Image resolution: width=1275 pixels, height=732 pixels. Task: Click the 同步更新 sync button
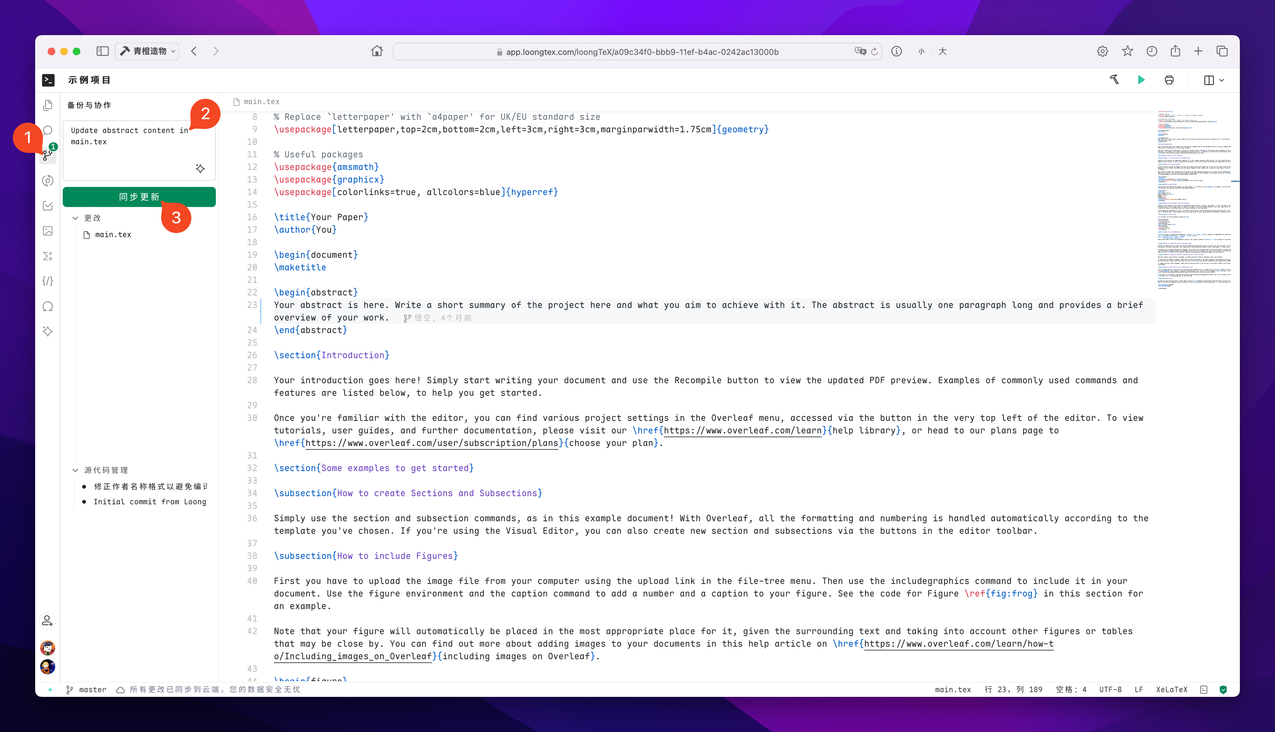tap(139, 197)
